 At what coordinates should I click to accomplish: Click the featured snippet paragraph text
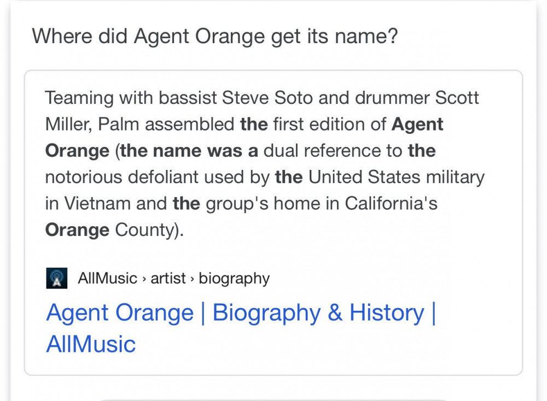(x=265, y=164)
